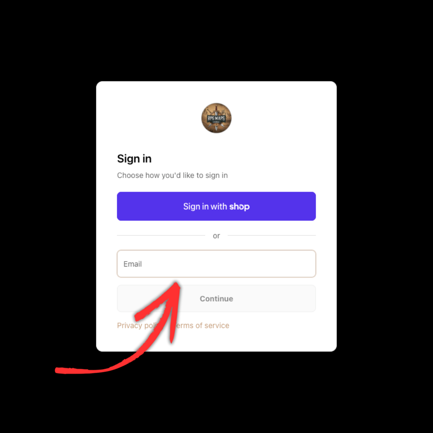The width and height of the screenshot is (433, 433).
Task: Sign in with Shop using purple button
Action: click(216, 206)
